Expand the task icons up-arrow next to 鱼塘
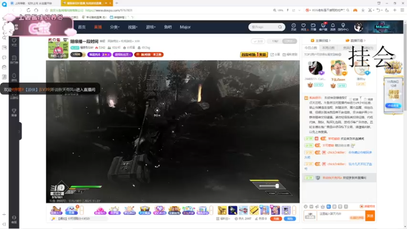Screen dimensions: 407x229 [81, 210]
